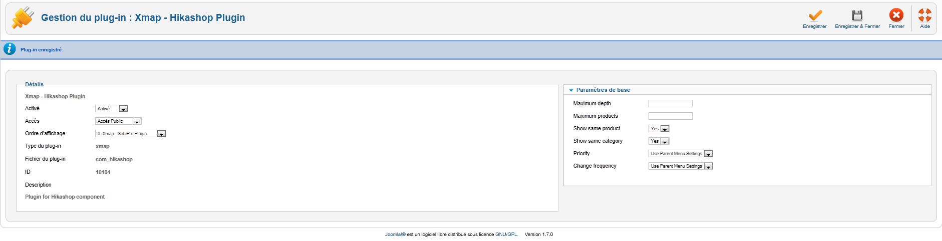The height and width of the screenshot is (241, 942).
Task: Open the Show same product Yes dropdown
Action: [x=659, y=129]
